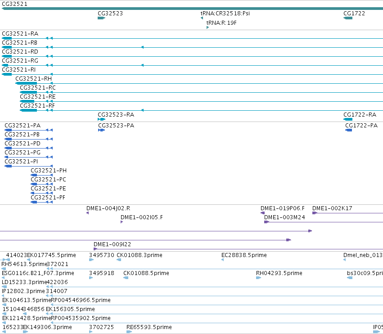
Task: Select transcript CG32521-RI
Action: click(x=18, y=70)
